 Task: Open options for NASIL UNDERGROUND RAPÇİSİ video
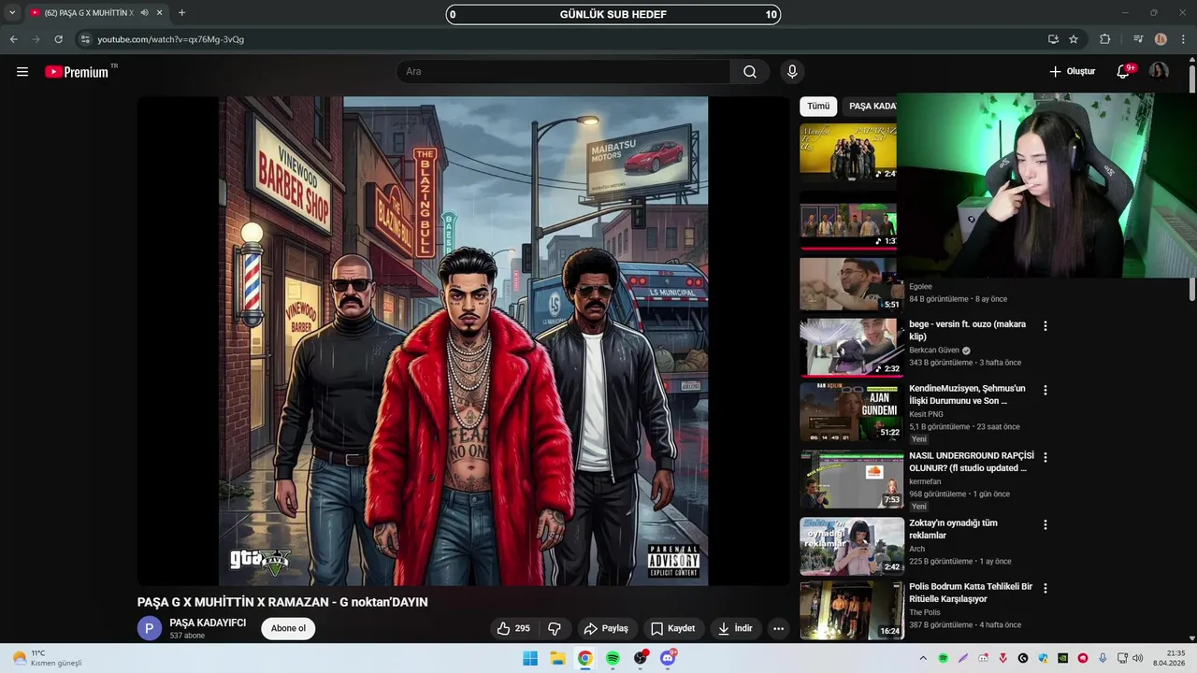click(1046, 458)
